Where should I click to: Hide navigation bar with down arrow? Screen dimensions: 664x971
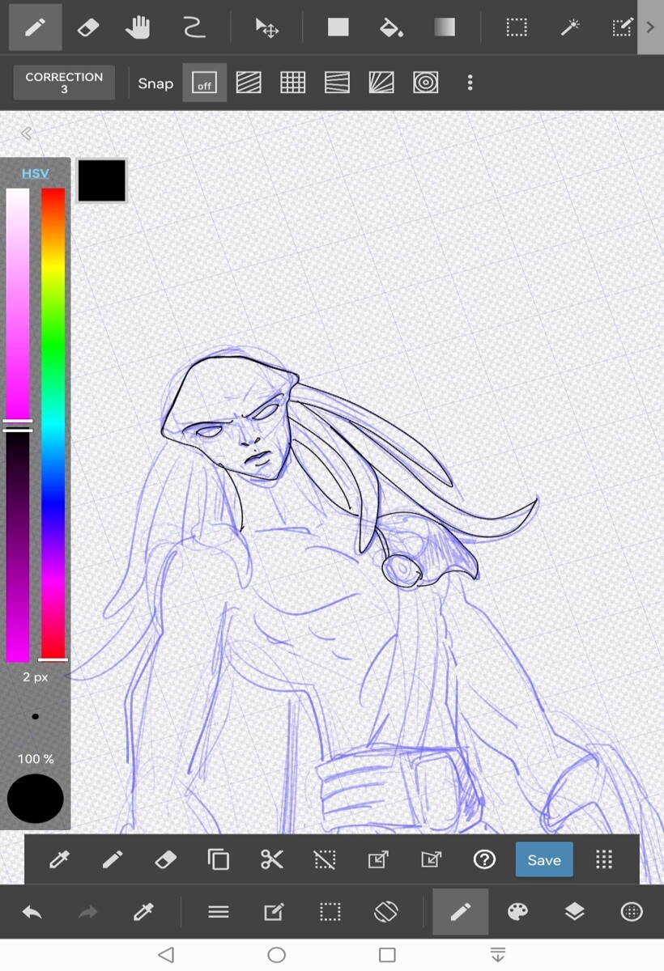[498, 955]
